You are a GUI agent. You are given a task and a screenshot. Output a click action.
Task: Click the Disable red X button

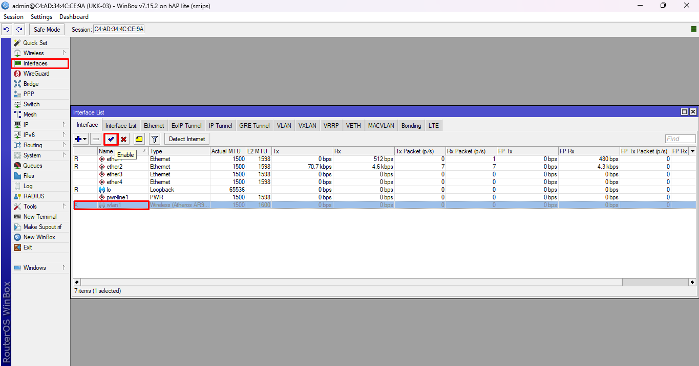tap(124, 139)
